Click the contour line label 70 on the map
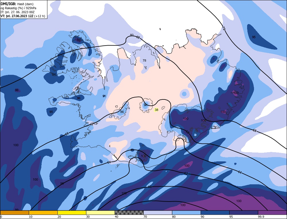This screenshot has height=219, width=287. pyautogui.click(x=224, y=28)
